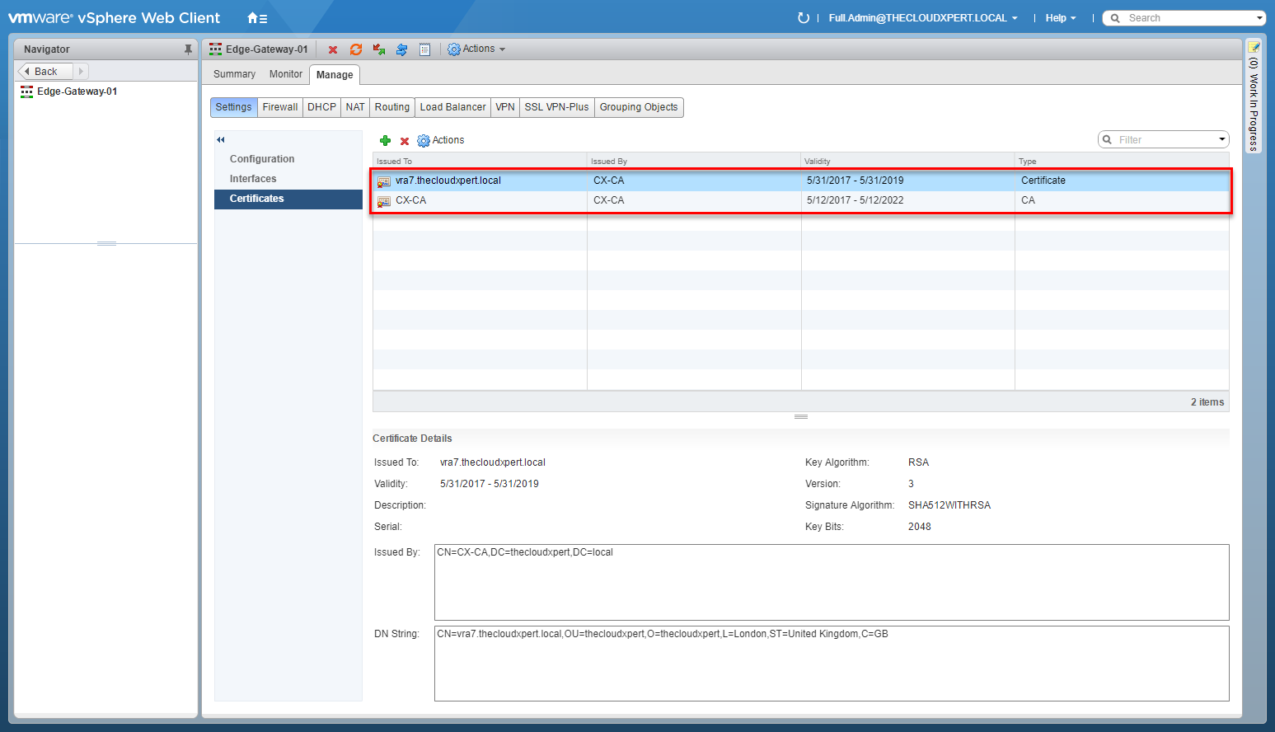
Task: Pin the Navigator panel with pushpin icon
Action: (x=188, y=49)
